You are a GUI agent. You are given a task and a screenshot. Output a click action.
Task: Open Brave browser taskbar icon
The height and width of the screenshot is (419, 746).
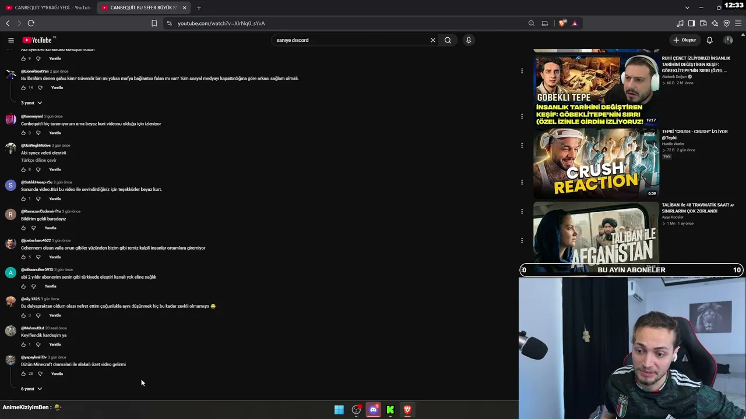tap(407, 410)
